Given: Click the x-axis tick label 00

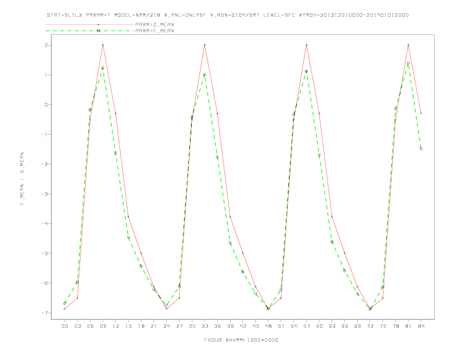Looking at the screenshot, I should coord(65,326).
